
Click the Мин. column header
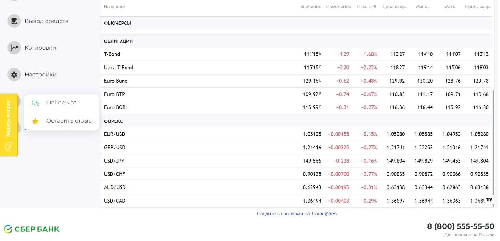click(x=450, y=7)
